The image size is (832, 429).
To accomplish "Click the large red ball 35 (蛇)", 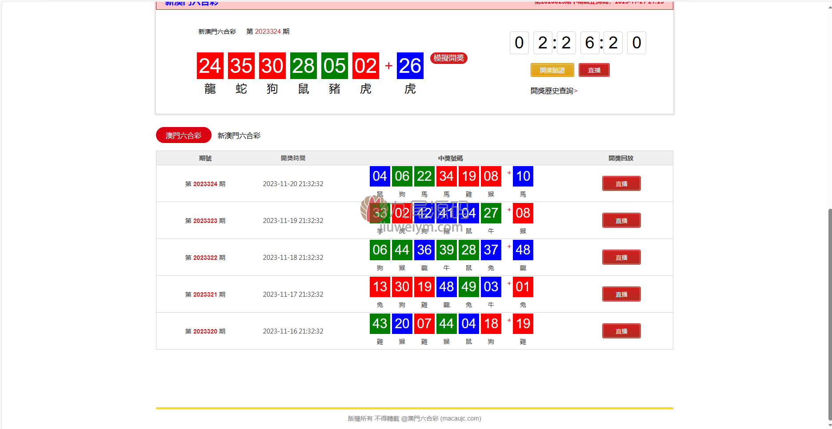I will click(241, 66).
